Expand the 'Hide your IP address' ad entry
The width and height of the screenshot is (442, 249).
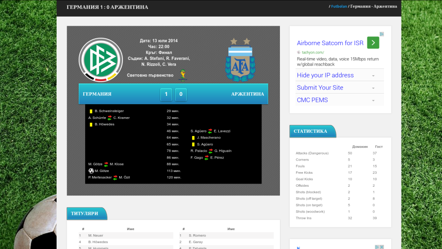pyautogui.click(x=373, y=76)
